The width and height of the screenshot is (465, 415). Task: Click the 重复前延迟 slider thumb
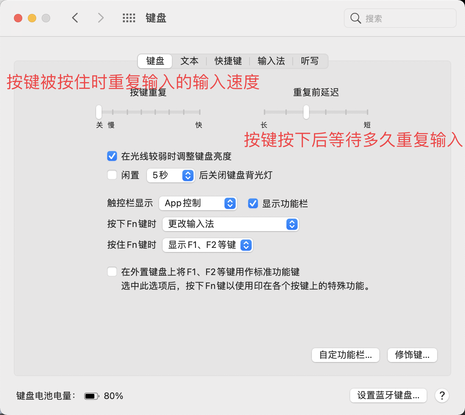[306, 112]
